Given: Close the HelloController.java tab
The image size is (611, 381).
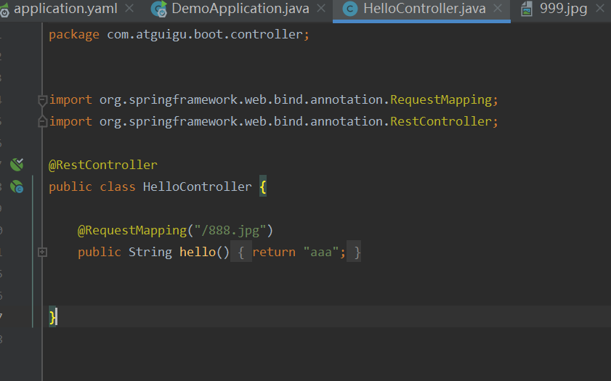Looking at the screenshot, I should (x=498, y=8).
